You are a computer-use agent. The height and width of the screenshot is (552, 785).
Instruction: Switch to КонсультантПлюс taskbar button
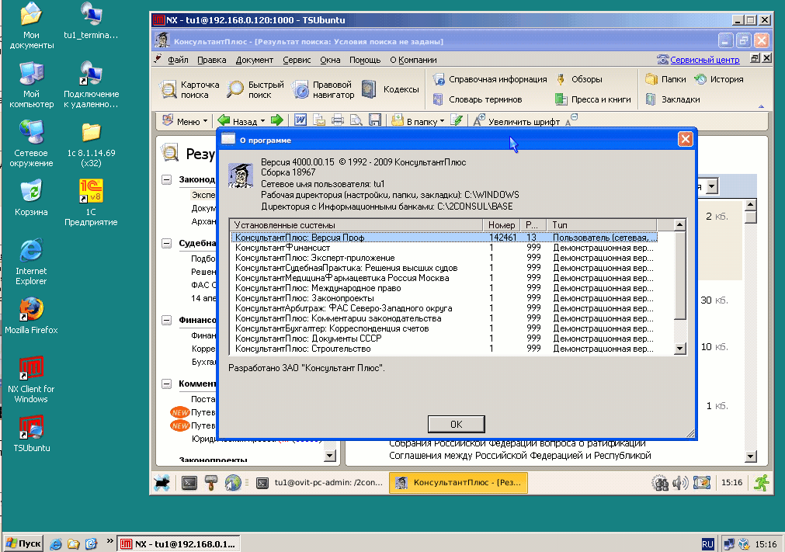458,483
